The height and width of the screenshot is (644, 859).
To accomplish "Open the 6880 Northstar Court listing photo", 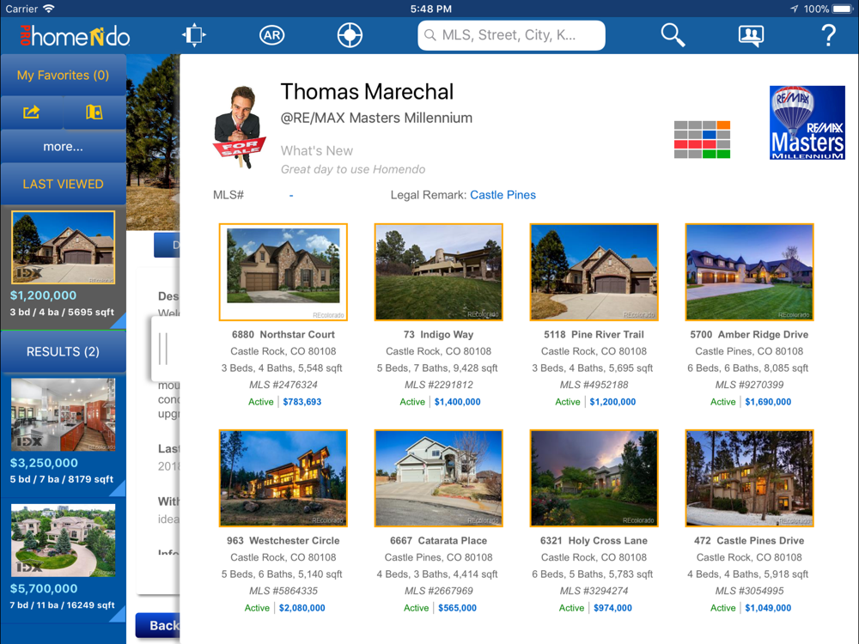I will [x=283, y=272].
